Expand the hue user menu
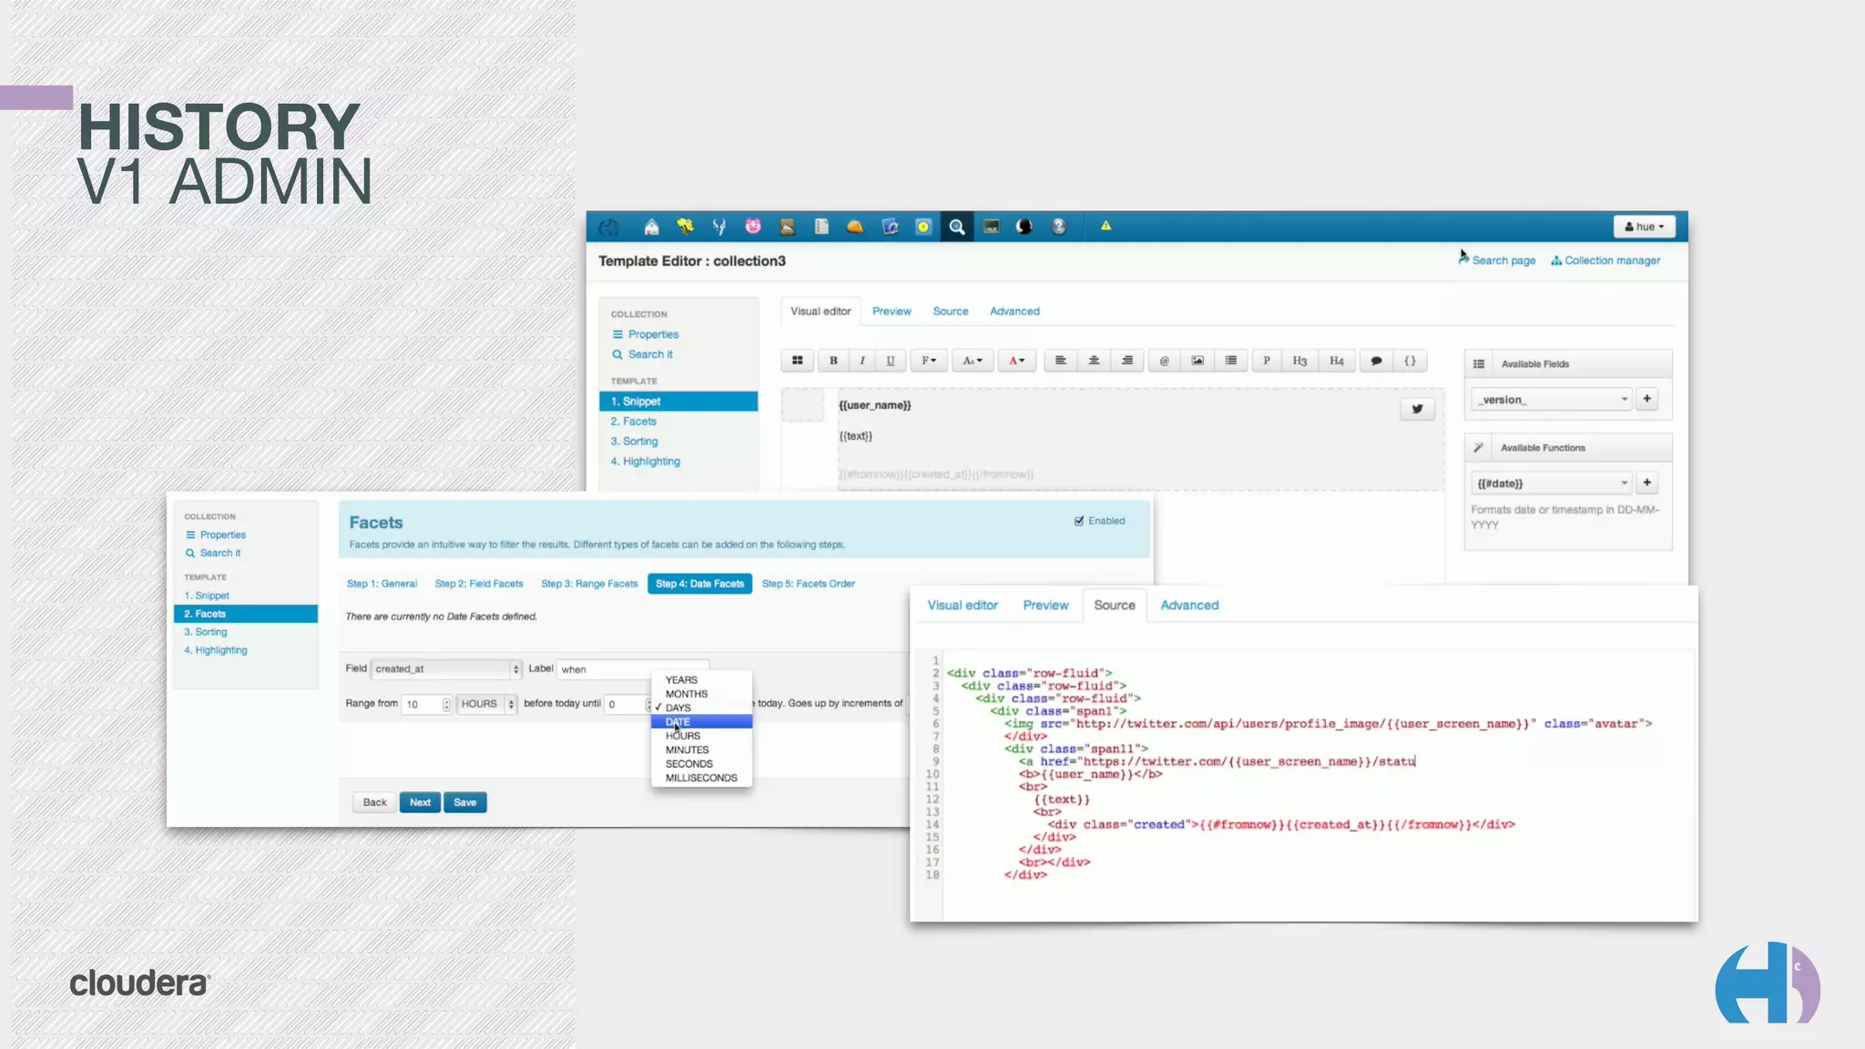Image resolution: width=1865 pixels, height=1049 pixels. (1644, 227)
